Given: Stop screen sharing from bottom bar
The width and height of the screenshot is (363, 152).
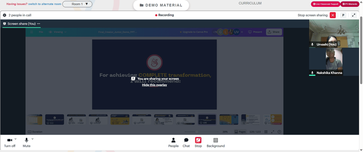Looking at the screenshot, I should point(198,143).
